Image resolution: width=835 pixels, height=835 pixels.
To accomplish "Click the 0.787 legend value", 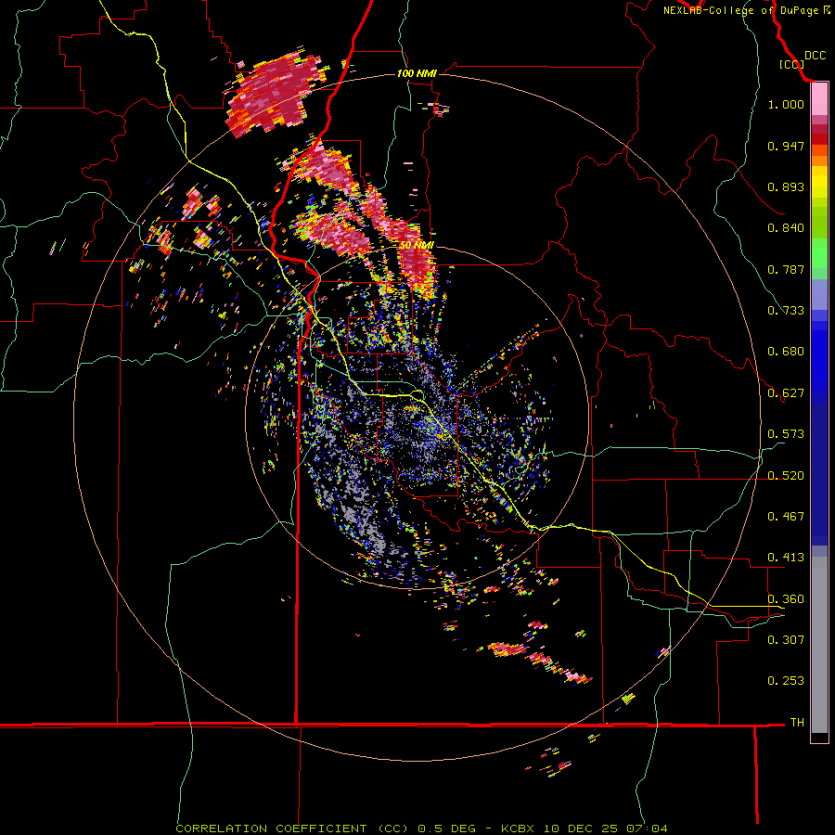I will click(786, 269).
